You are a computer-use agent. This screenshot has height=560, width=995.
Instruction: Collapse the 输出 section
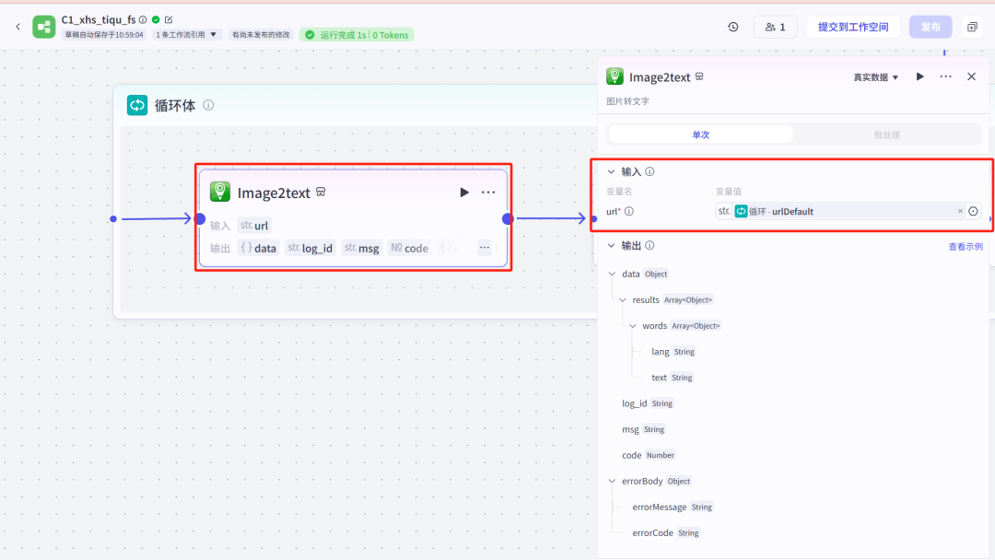click(x=611, y=245)
